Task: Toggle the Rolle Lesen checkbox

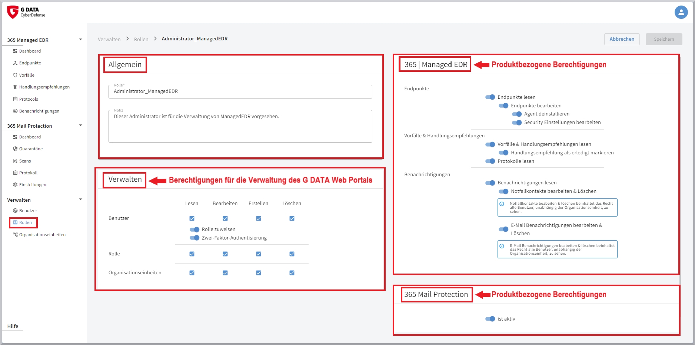Action: click(x=192, y=254)
